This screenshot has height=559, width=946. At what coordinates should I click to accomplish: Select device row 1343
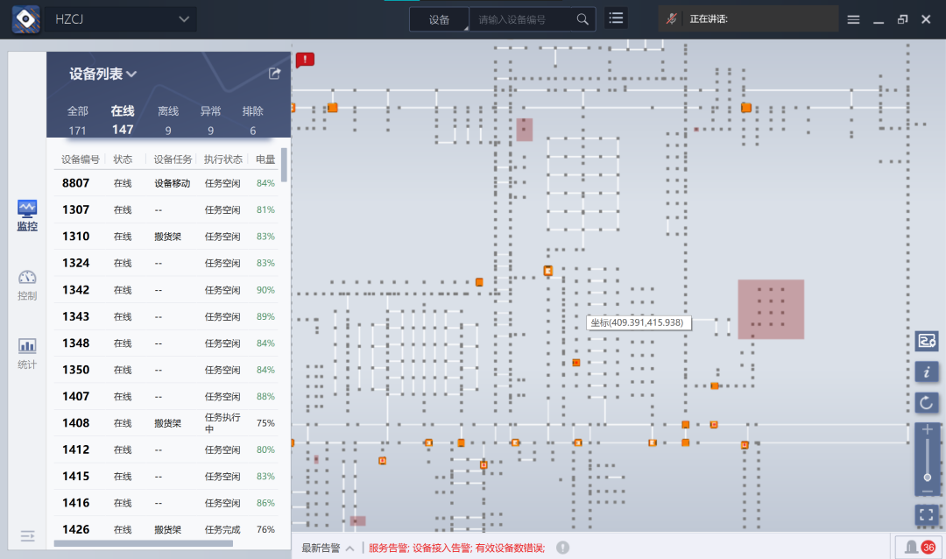coord(166,316)
